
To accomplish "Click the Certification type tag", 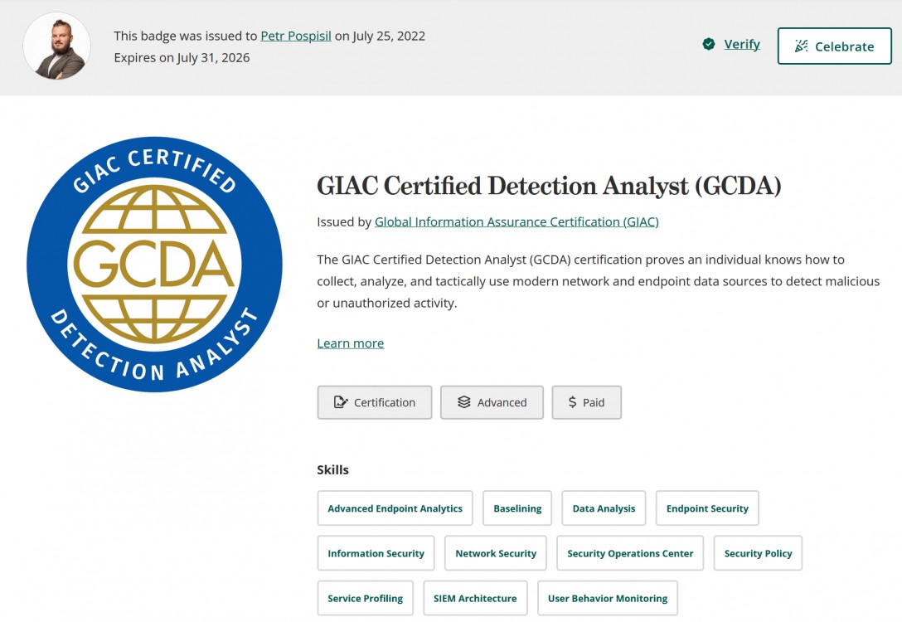I will click(375, 402).
